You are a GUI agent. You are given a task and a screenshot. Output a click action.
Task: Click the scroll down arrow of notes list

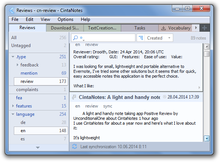pyautogui.click(x=207, y=138)
